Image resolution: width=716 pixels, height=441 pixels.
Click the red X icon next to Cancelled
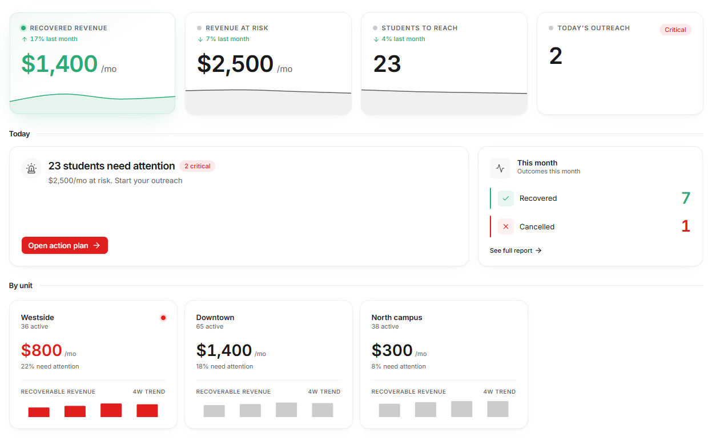pos(506,227)
